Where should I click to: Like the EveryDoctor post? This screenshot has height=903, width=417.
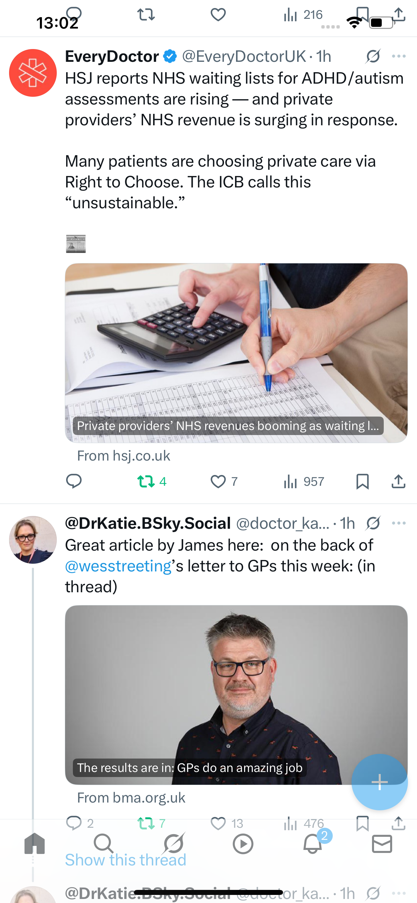(218, 481)
